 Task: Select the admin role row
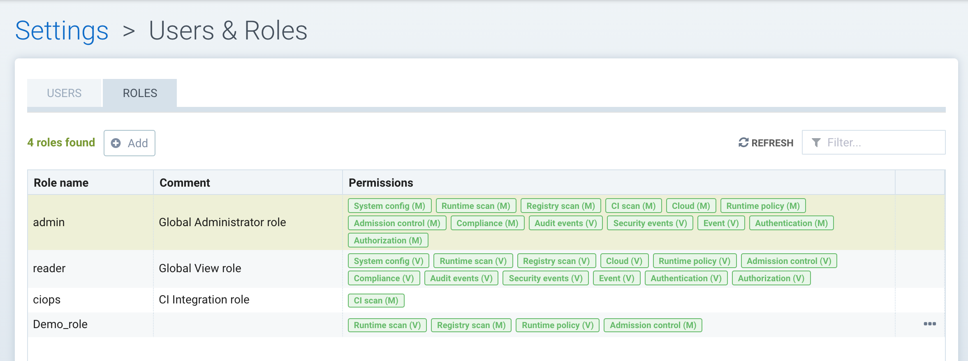click(49, 222)
